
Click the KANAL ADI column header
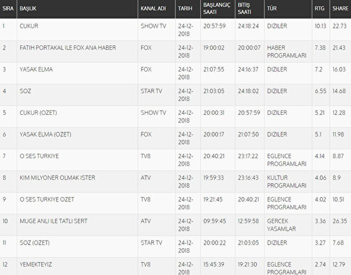[153, 10]
